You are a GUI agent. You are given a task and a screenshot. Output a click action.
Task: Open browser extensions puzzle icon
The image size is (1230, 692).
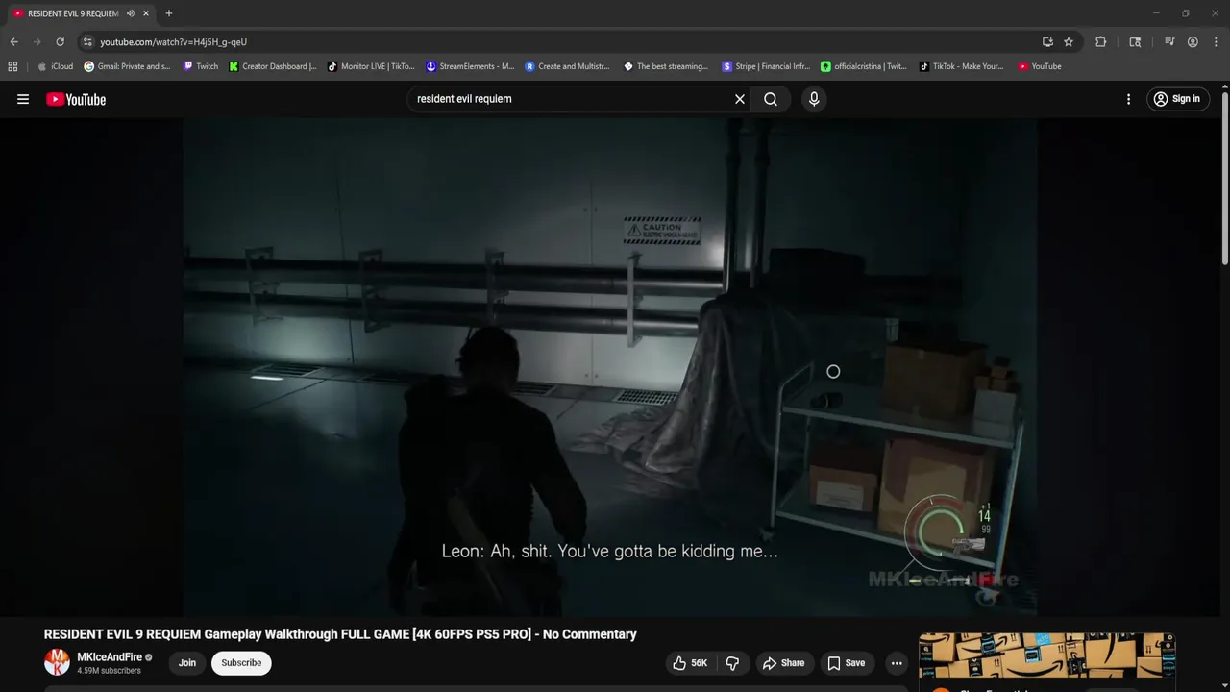[x=1101, y=42]
